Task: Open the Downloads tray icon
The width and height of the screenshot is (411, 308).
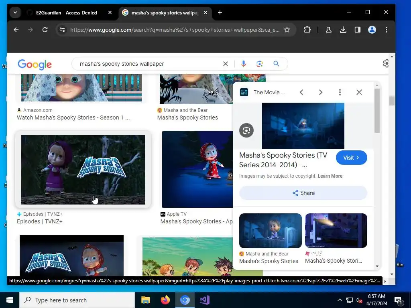Action: click(343, 30)
